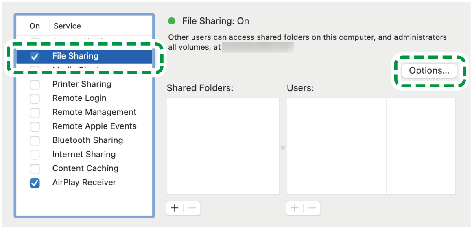Turn on the Remote Login checkbox
Screen dimensions: 472x229
35,98
